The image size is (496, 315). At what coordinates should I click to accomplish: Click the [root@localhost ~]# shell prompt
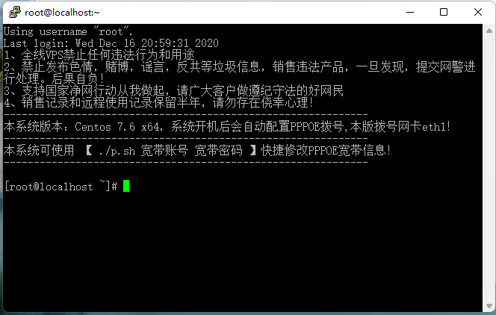(61, 186)
